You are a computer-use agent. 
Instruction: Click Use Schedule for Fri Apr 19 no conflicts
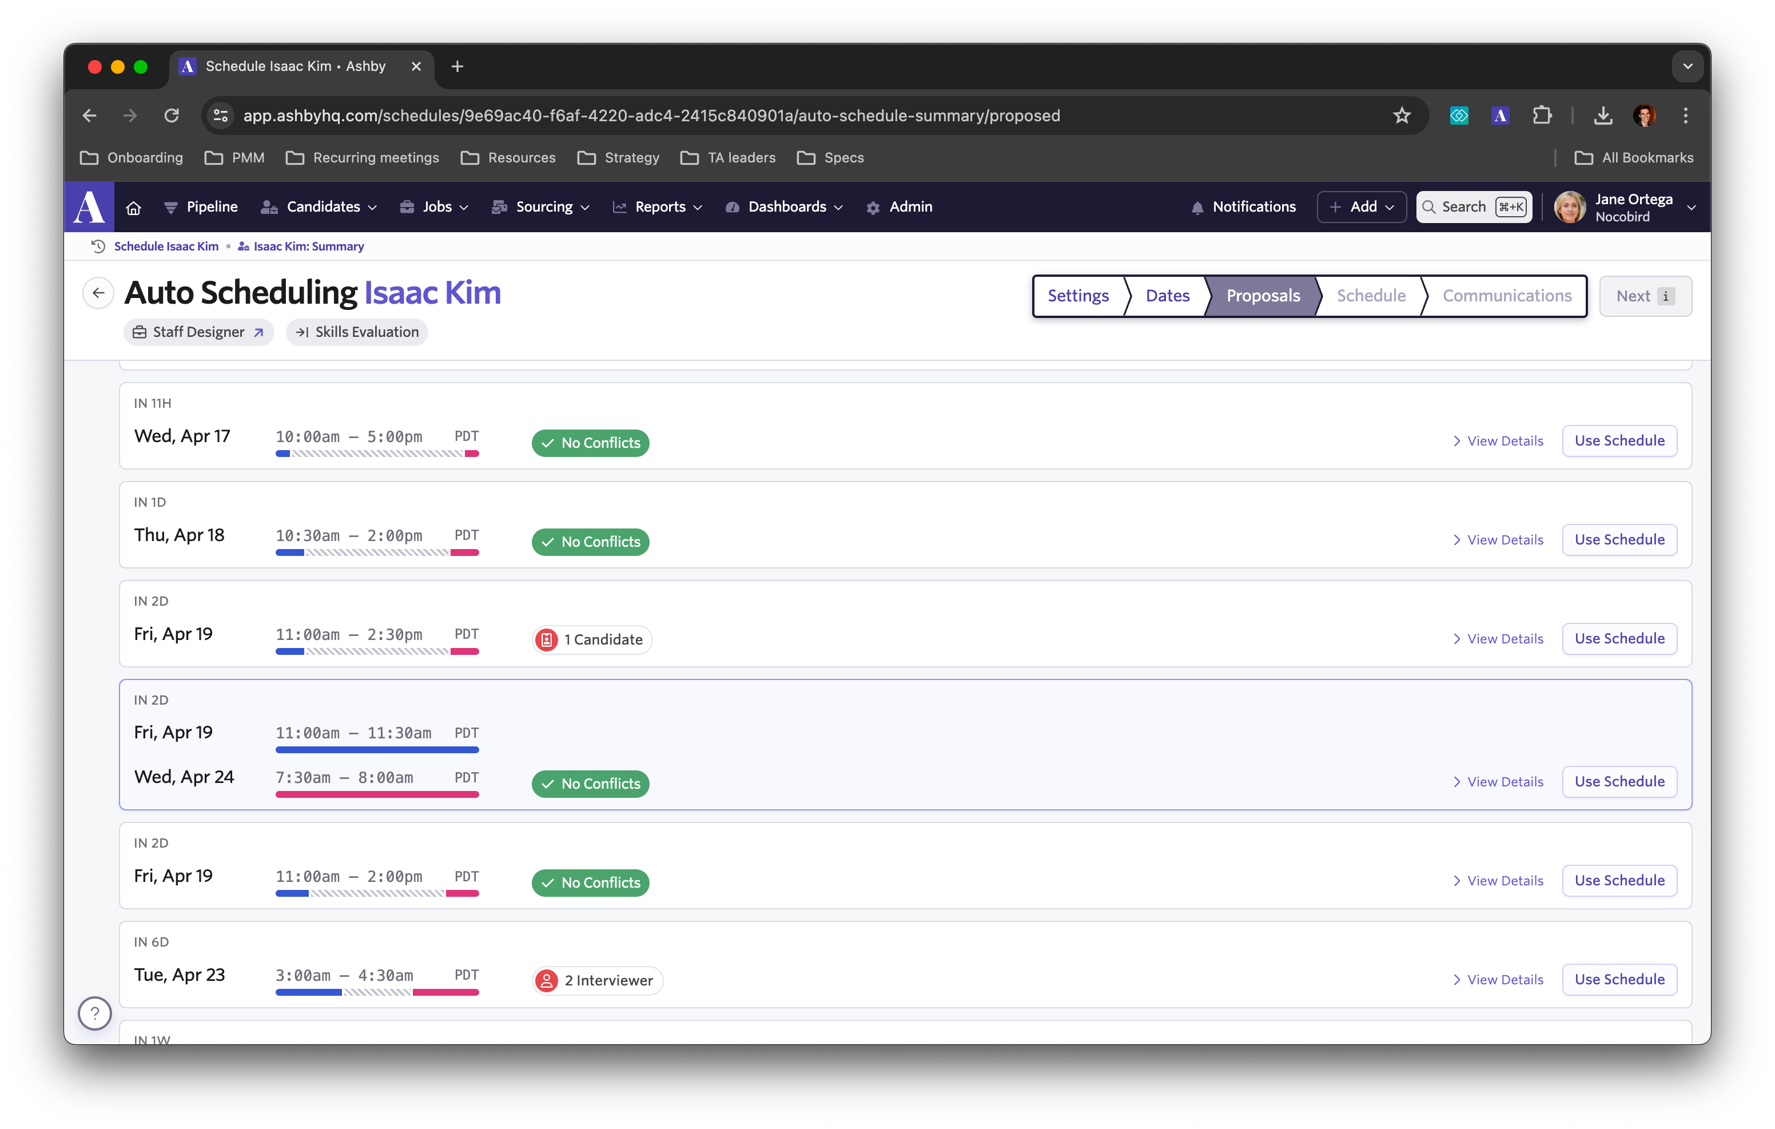point(1620,881)
